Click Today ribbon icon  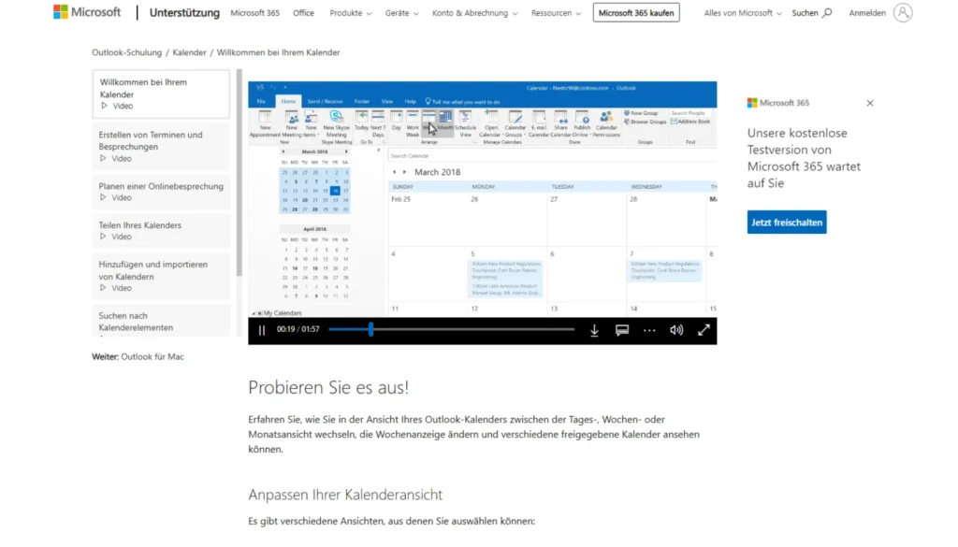click(x=362, y=121)
